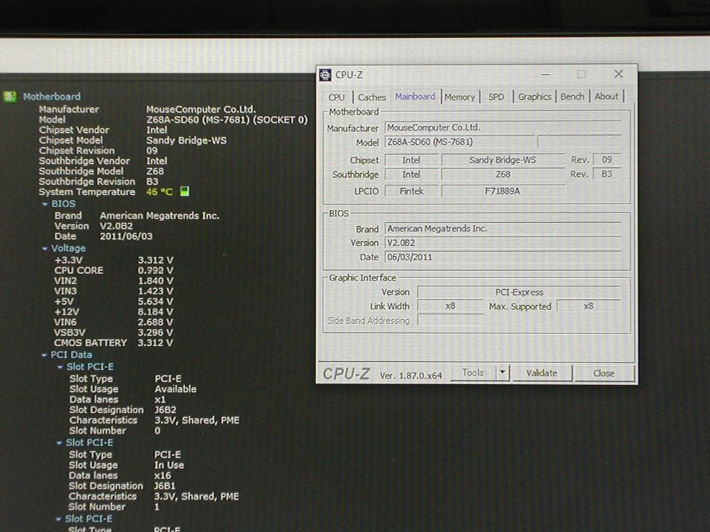Viewport: 710px width, 532px height.
Task: Click the LPCIO model F71889A field
Action: pos(503,191)
